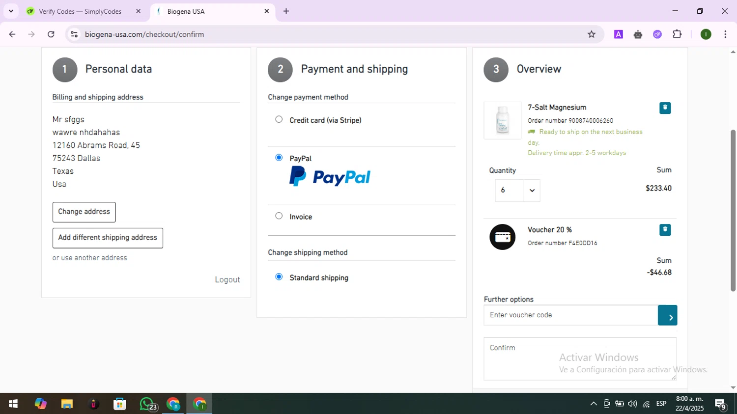Screen dimensions: 737x414
Task: Go back to previous page
Action: [x=12, y=34]
